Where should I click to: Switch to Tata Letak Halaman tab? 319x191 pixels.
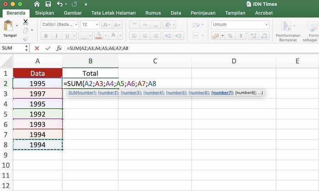point(113,13)
